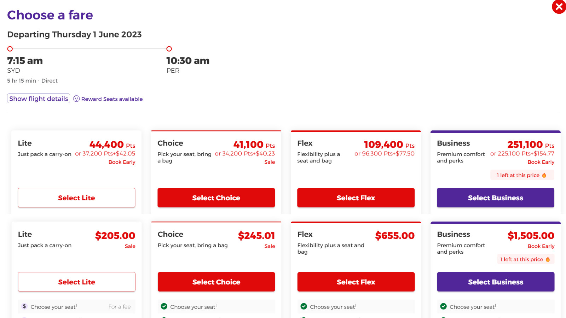Click the green check under Flex fare
566x318 pixels.
pos(304,306)
